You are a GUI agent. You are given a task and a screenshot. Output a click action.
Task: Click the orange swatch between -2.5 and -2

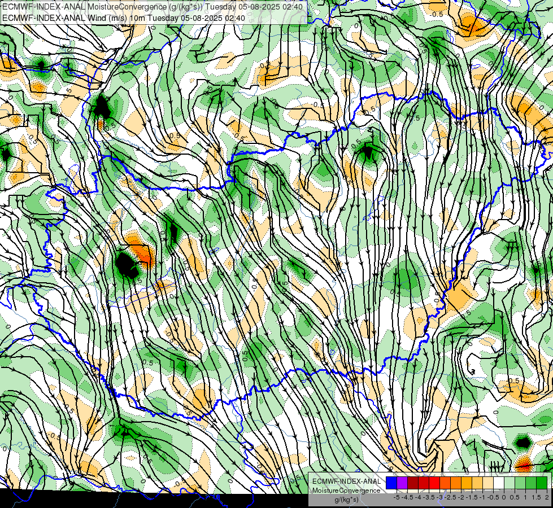[x=456, y=483]
